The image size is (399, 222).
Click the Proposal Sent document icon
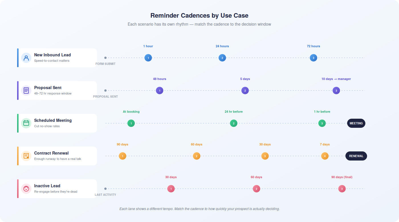[x=26, y=91]
